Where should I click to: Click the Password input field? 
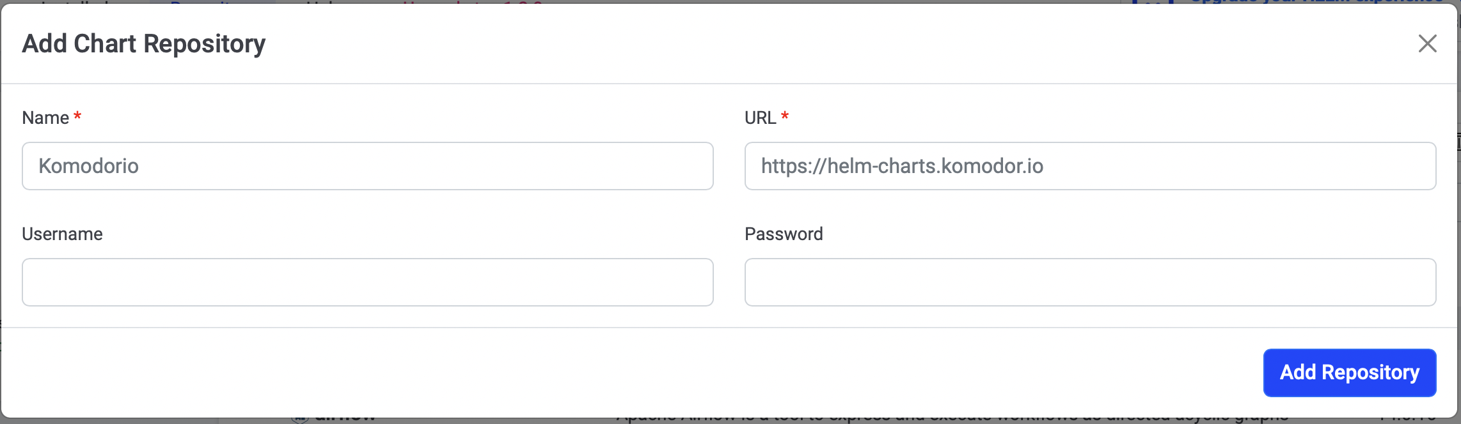(x=1089, y=282)
